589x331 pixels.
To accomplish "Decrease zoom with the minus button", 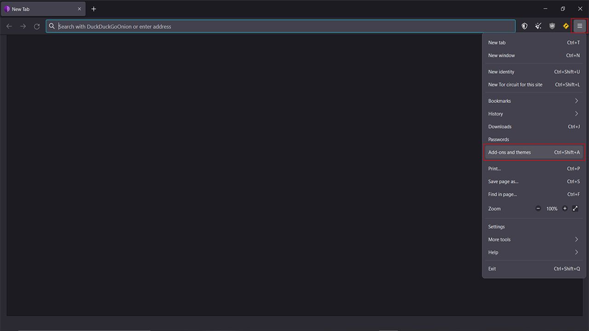I will (x=538, y=209).
